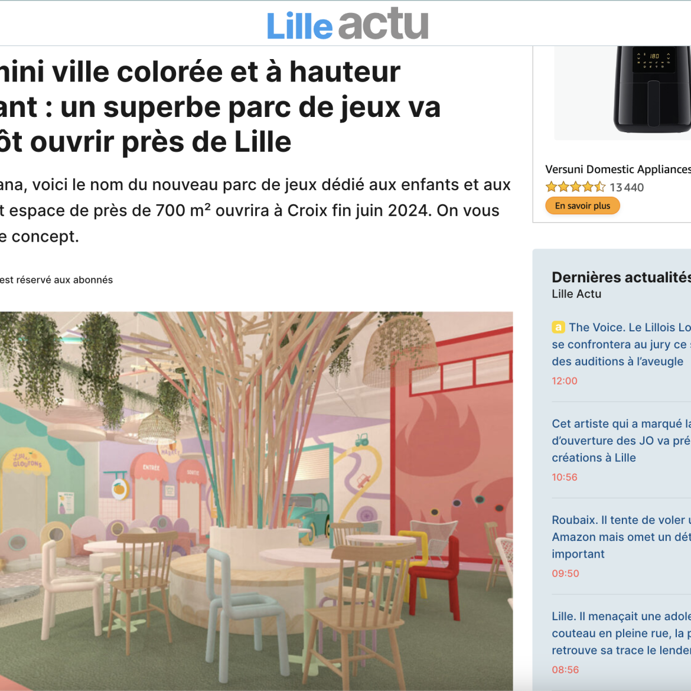Open the JO artist article link
This screenshot has height=691, width=691.
pos(621,441)
